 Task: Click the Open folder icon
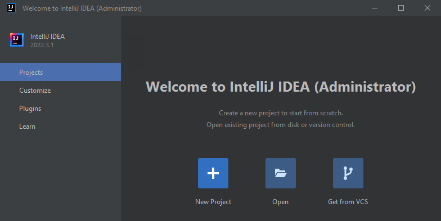[280, 173]
